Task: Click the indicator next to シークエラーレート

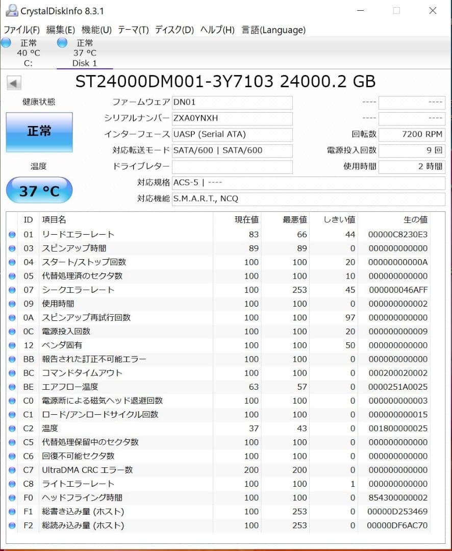Action: pos(12,290)
